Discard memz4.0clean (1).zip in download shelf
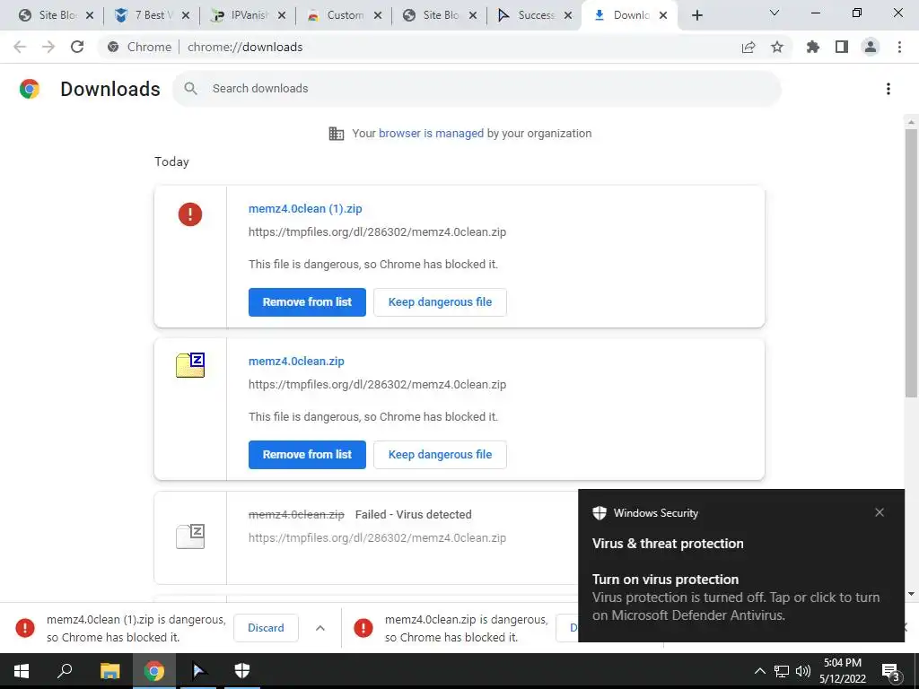 click(266, 628)
